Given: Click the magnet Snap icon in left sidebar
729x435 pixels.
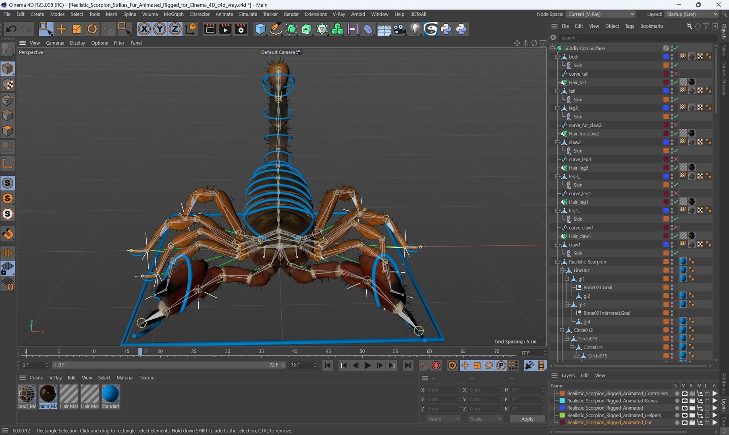Looking at the screenshot, I should [8, 234].
